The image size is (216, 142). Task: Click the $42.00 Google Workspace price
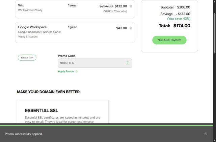(122, 28)
